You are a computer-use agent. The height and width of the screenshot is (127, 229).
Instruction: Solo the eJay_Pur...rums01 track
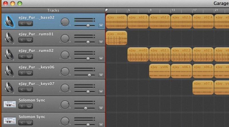29,40
